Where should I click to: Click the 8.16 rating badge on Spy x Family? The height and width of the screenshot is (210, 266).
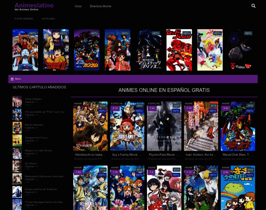(115, 108)
